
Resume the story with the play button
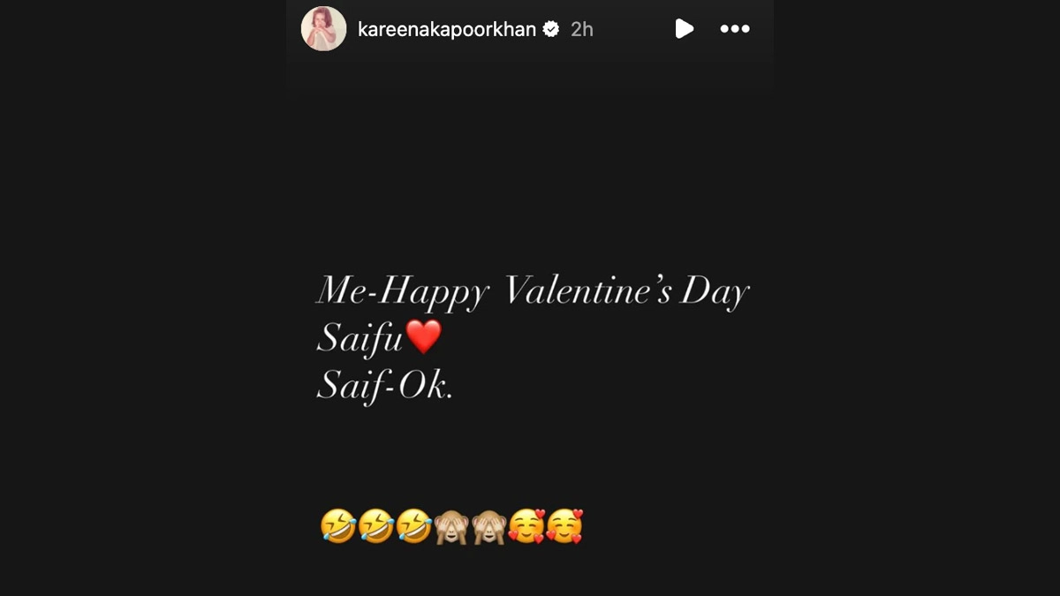(684, 29)
